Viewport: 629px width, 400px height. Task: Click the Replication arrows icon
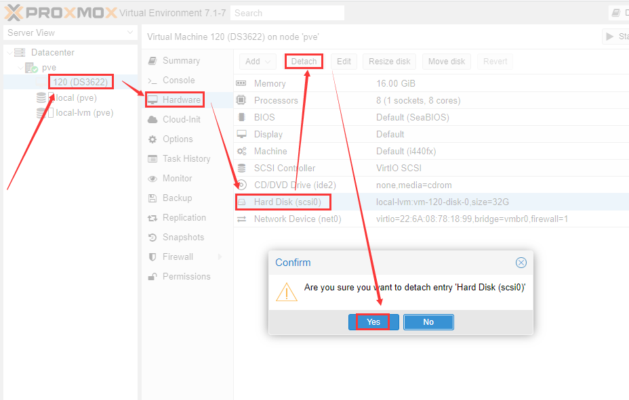tap(153, 218)
